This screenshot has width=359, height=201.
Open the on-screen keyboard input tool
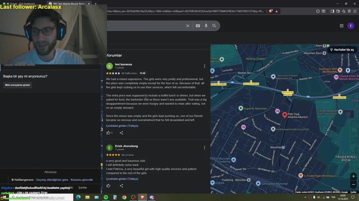[198, 26]
